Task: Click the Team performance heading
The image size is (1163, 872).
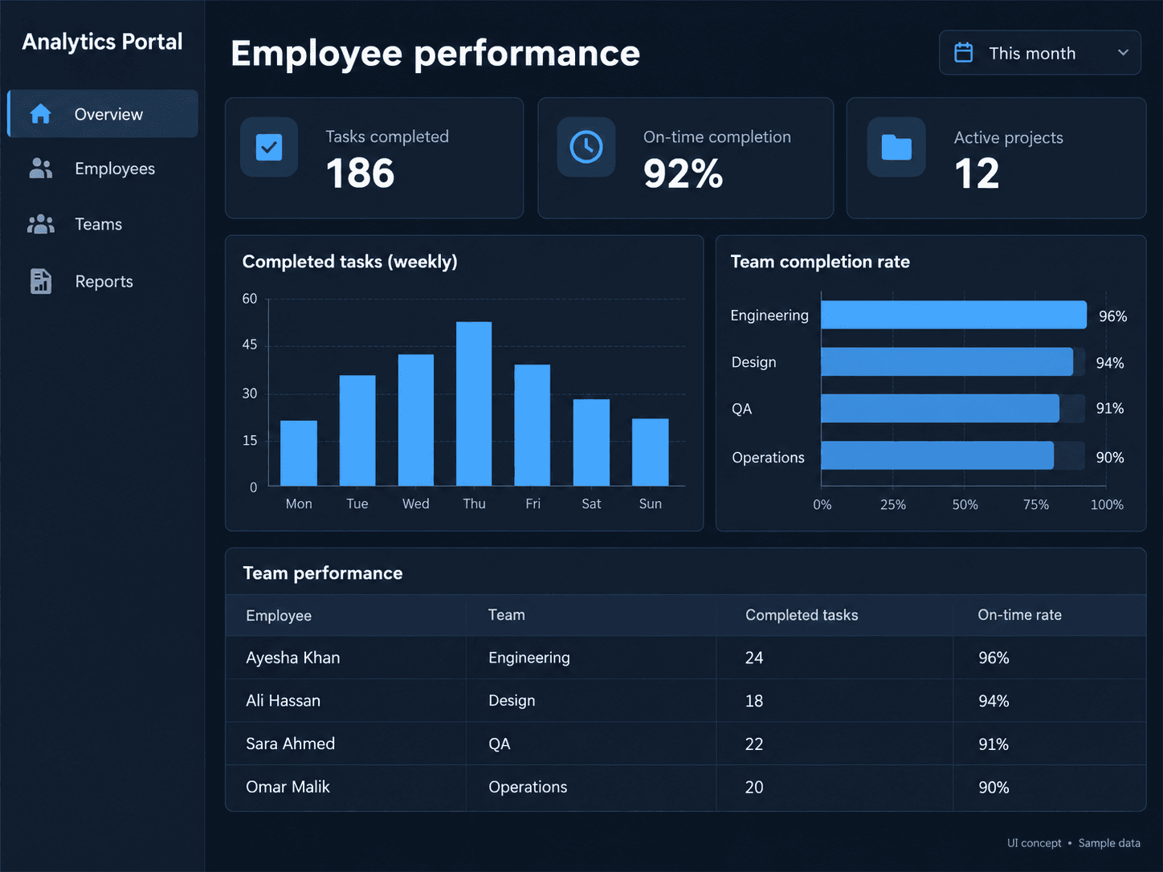Action: (x=323, y=573)
